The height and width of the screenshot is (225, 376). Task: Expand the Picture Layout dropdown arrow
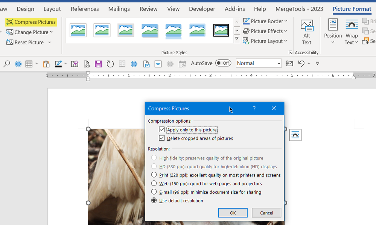pyautogui.click(x=286, y=41)
